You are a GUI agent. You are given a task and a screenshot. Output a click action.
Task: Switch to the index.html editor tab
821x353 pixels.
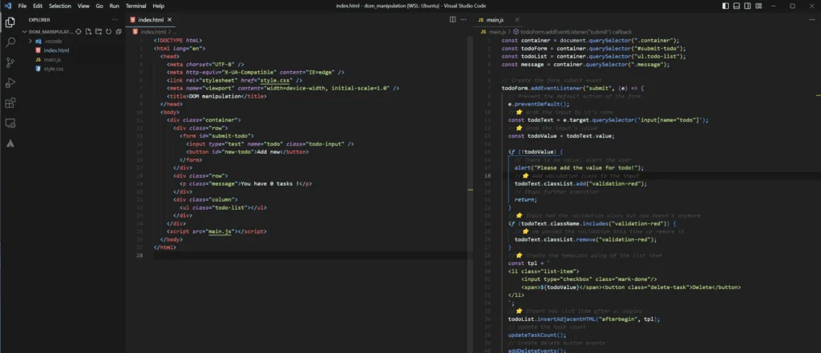pyautogui.click(x=150, y=20)
